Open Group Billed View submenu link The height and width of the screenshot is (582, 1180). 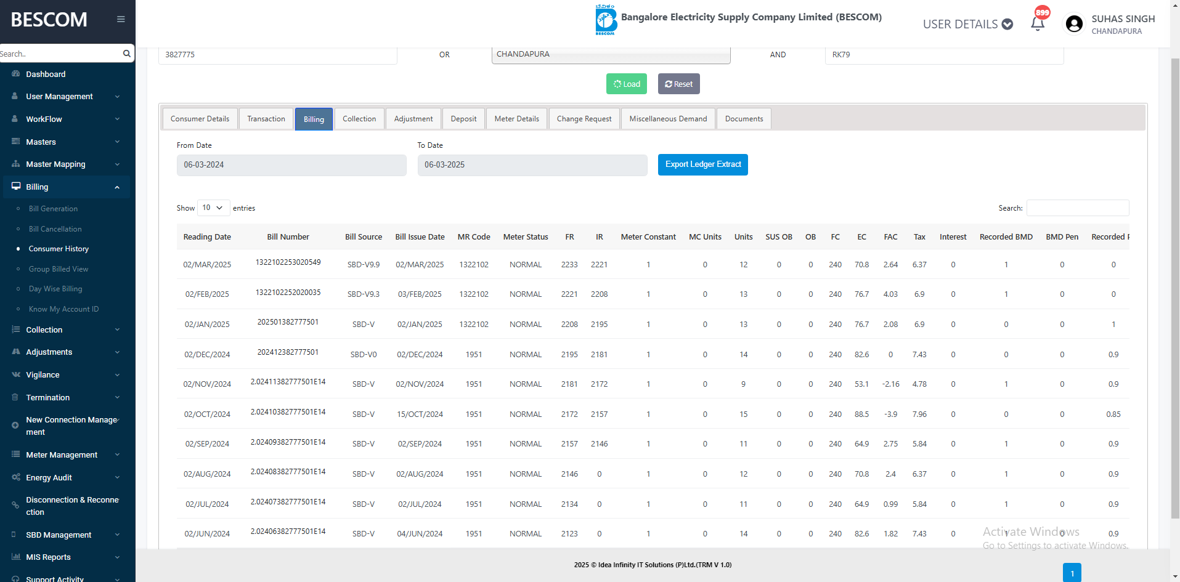pos(59,269)
